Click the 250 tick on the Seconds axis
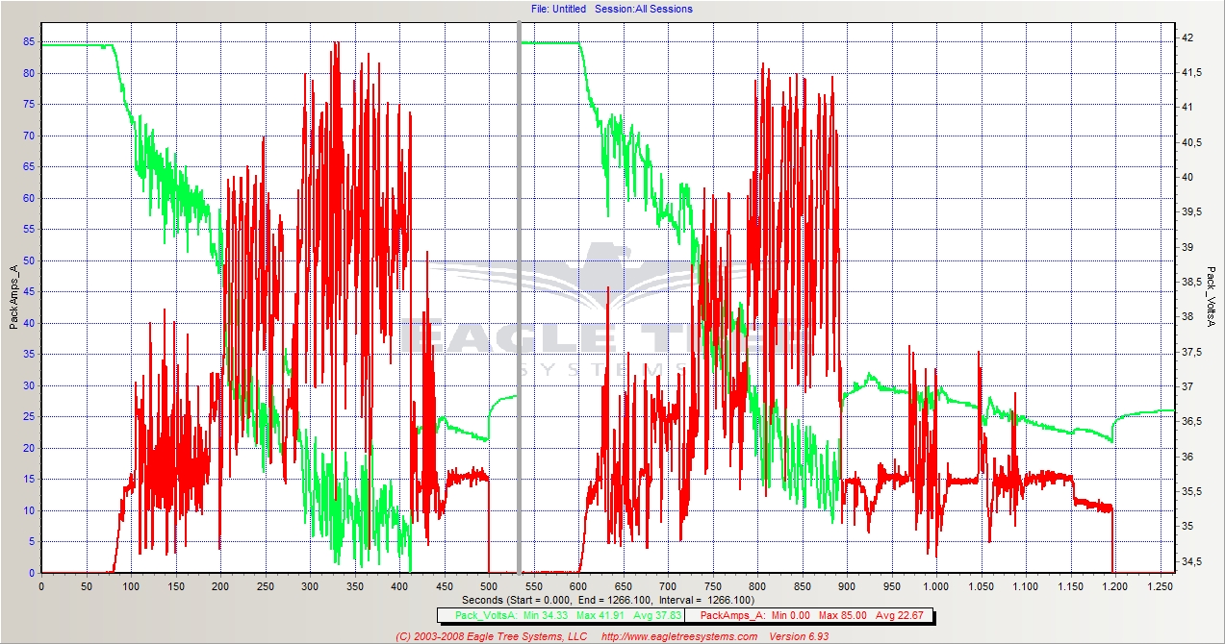Viewport: 1225px width, 644px height. click(265, 585)
